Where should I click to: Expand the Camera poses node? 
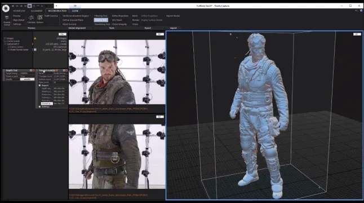8,47
